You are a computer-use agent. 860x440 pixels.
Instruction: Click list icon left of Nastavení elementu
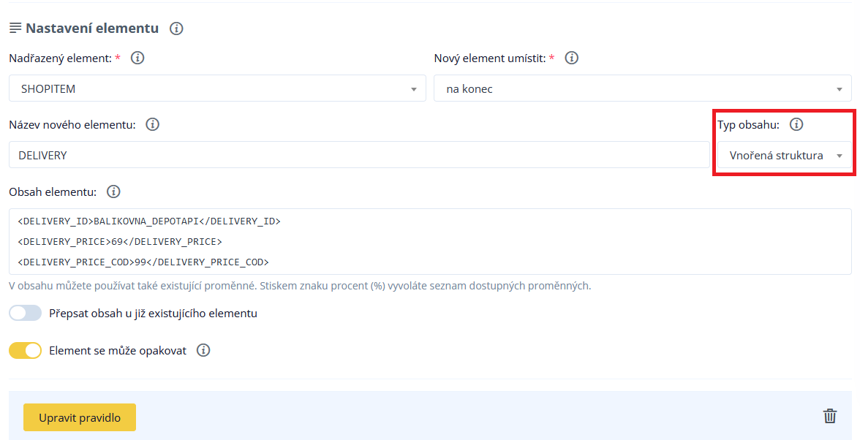point(15,29)
